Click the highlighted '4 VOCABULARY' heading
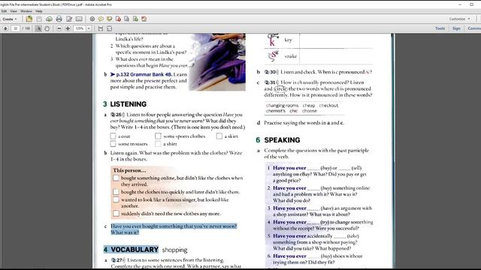The width and height of the screenshot is (481, 270). click(131, 250)
